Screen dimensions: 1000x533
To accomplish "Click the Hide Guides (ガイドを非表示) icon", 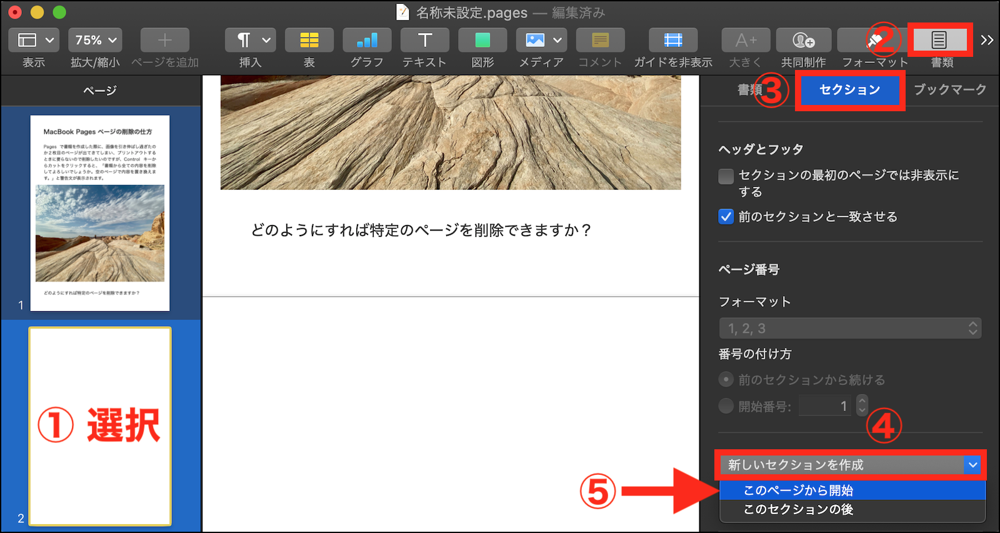I will [672, 41].
